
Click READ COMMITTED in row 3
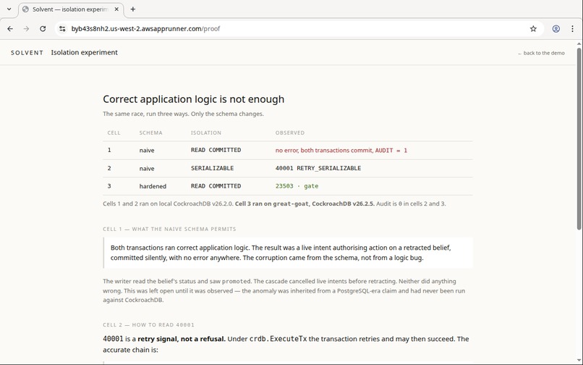pos(216,186)
